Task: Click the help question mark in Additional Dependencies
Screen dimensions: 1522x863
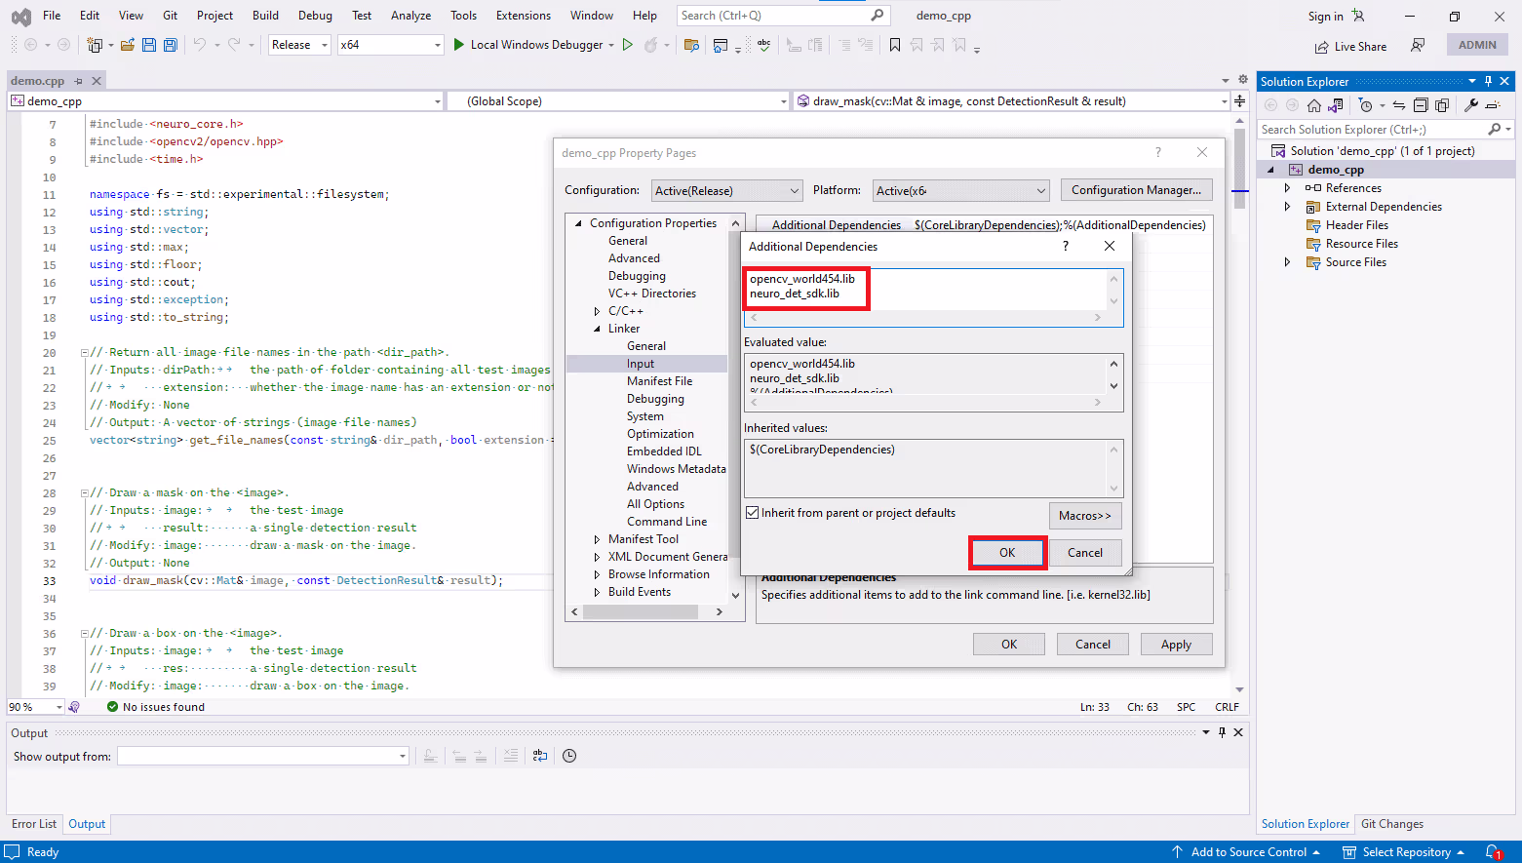Action: tap(1065, 247)
